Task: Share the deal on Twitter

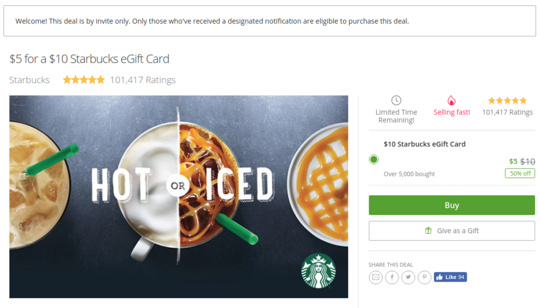Action: [408, 277]
